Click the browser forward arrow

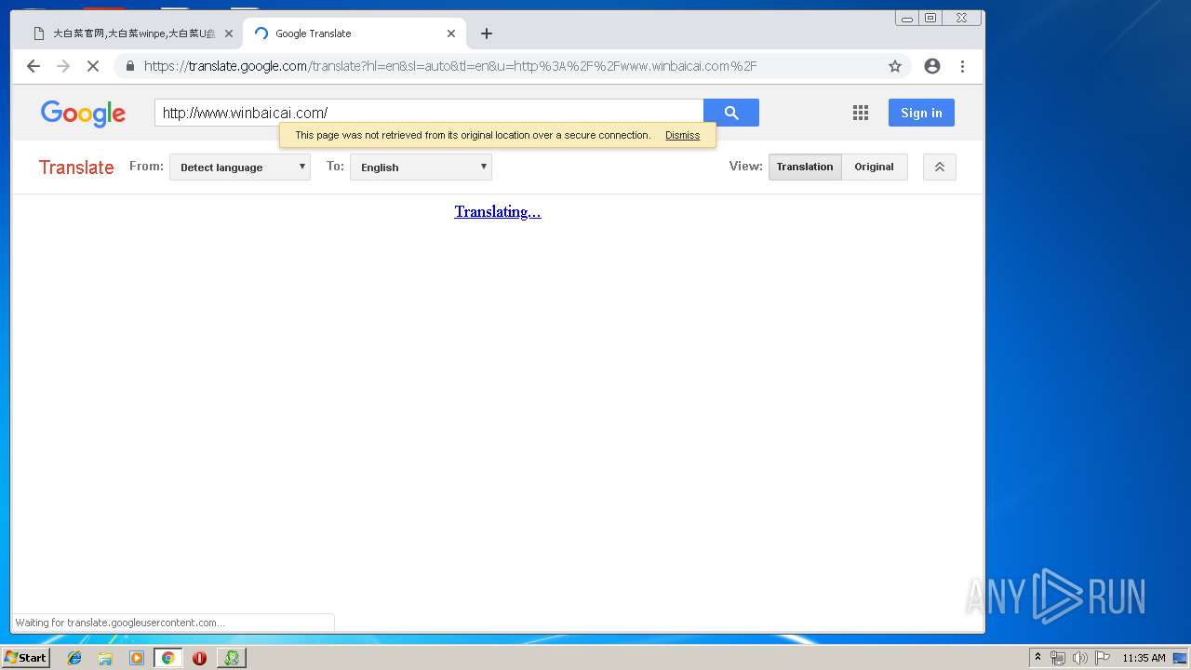click(63, 66)
